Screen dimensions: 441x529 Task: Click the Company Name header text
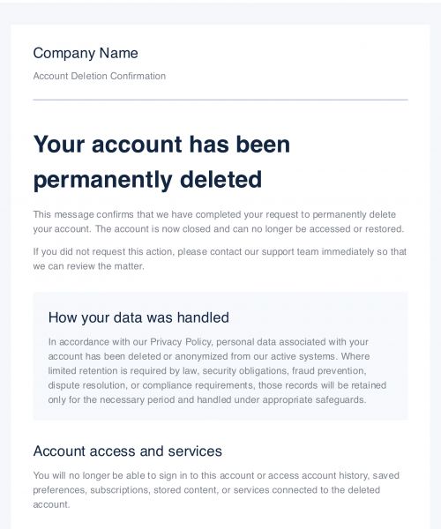(86, 53)
